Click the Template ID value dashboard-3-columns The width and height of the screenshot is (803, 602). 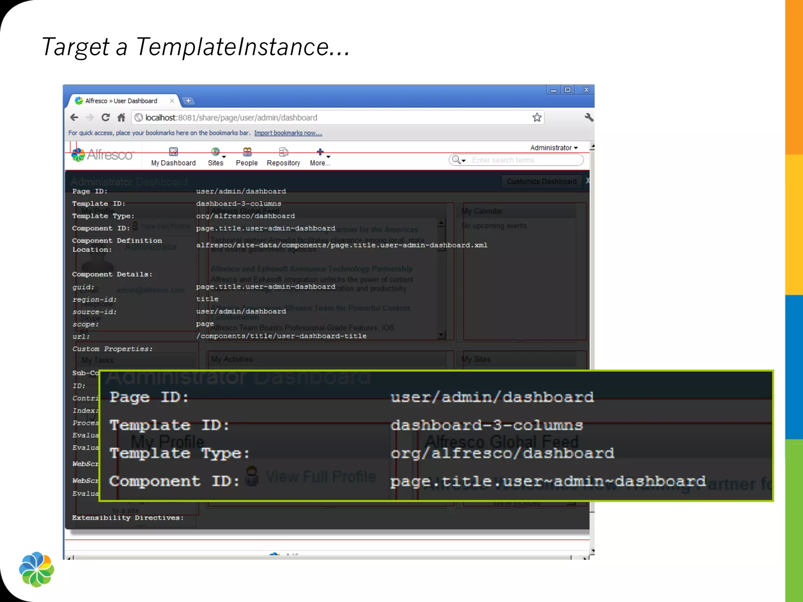[x=239, y=204]
